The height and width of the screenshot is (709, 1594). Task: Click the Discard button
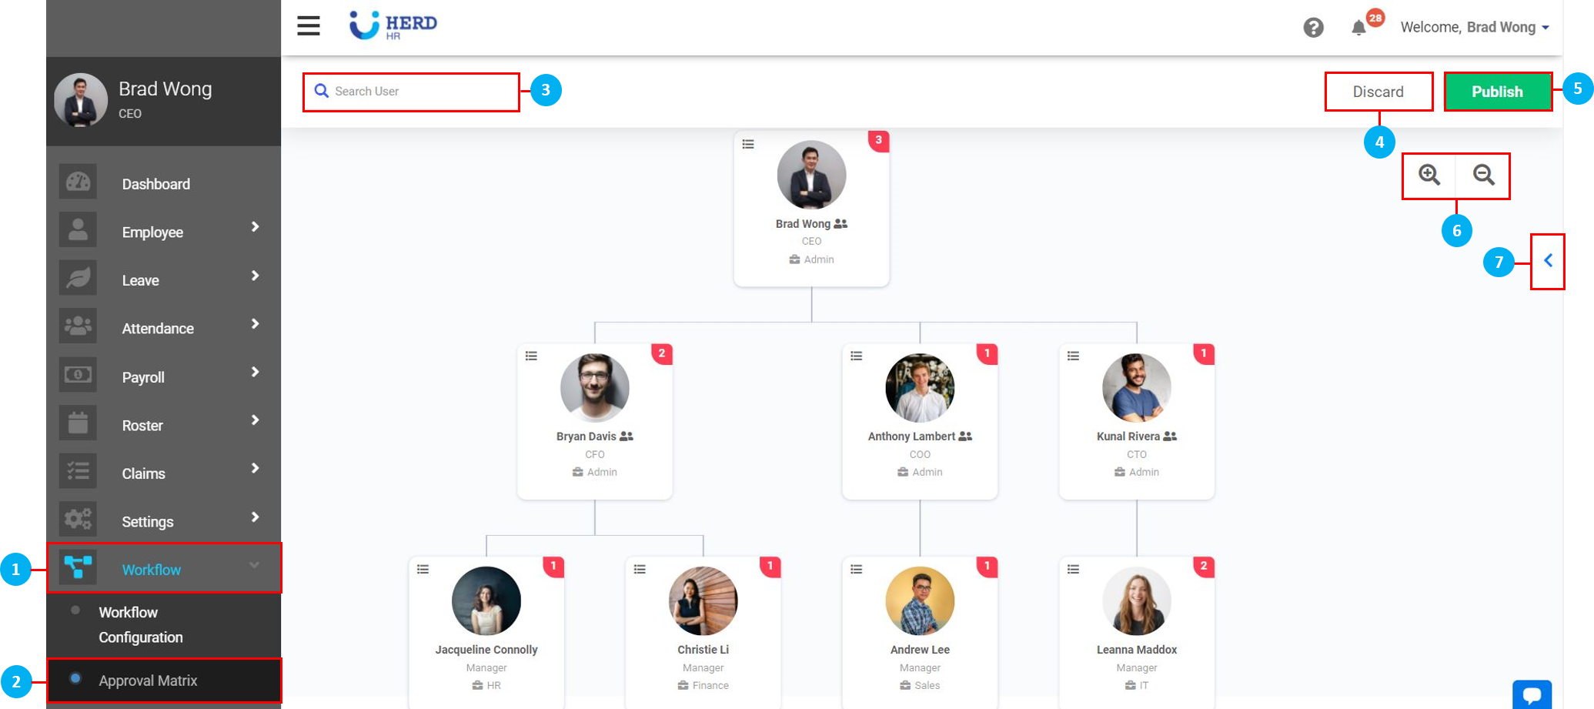pyautogui.click(x=1378, y=92)
